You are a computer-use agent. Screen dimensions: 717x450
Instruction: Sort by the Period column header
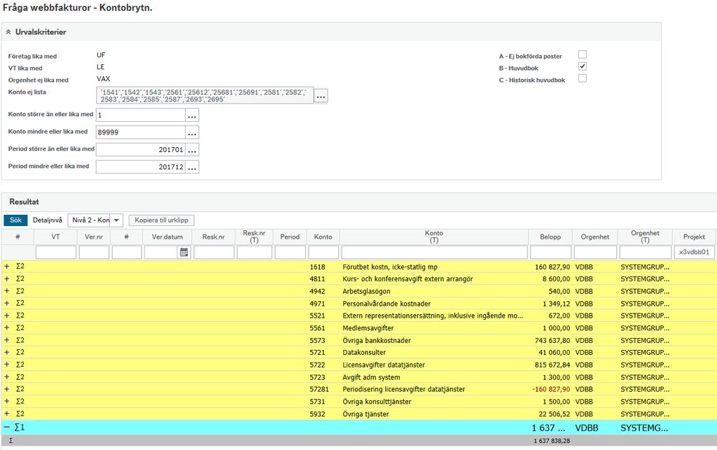tap(290, 237)
